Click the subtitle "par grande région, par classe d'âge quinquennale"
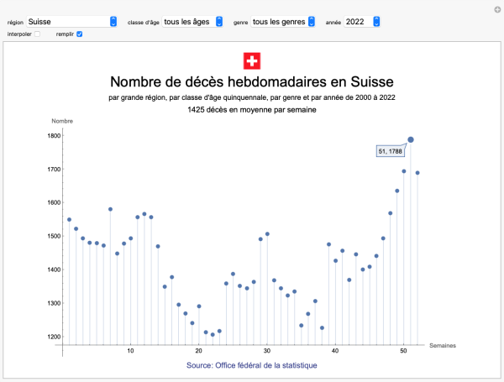This screenshot has height=382, width=504. (188, 97)
